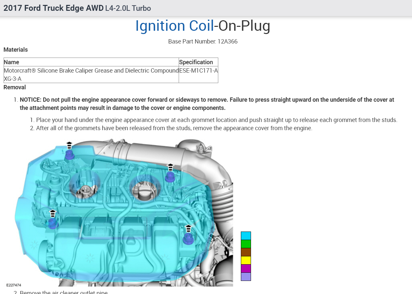Select the magenta color swatch
This screenshot has width=412, height=294.
coord(246,268)
